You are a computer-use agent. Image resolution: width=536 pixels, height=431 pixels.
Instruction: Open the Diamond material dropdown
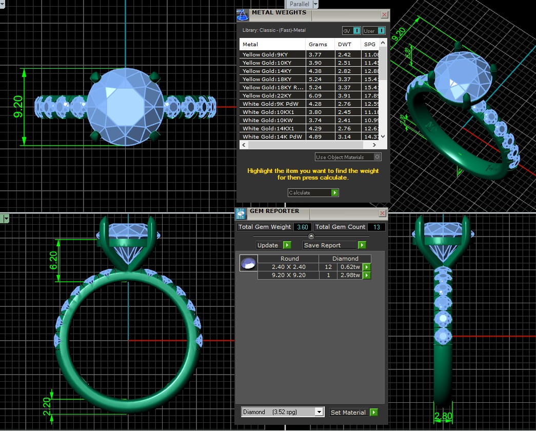319,412
